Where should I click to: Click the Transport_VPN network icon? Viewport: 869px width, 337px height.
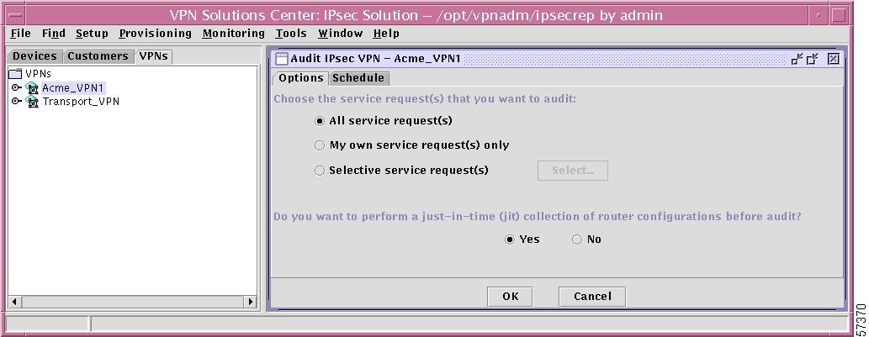pos(32,102)
